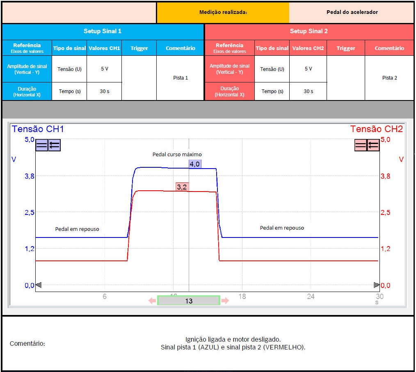Select the Setup Sinal 2 header
This screenshot has width=416, height=372.
[309, 31]
